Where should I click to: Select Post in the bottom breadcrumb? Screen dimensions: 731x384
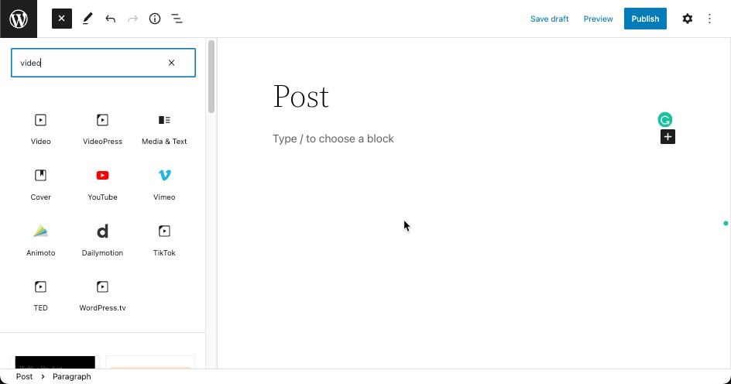(25, 377)
